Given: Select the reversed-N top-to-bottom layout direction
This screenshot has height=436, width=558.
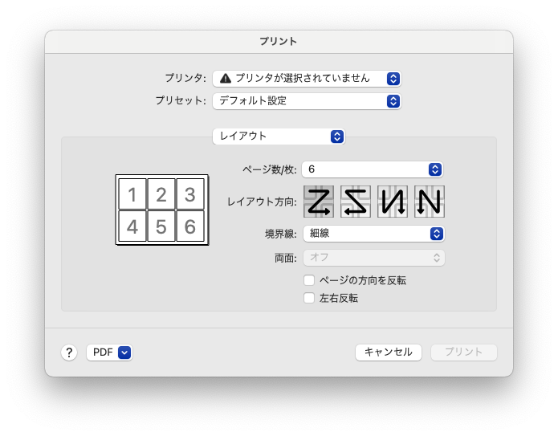Looking at the screenshot, I should point(393,202).
